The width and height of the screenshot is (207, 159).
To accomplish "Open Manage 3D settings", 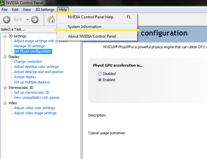I will point(29,46).
